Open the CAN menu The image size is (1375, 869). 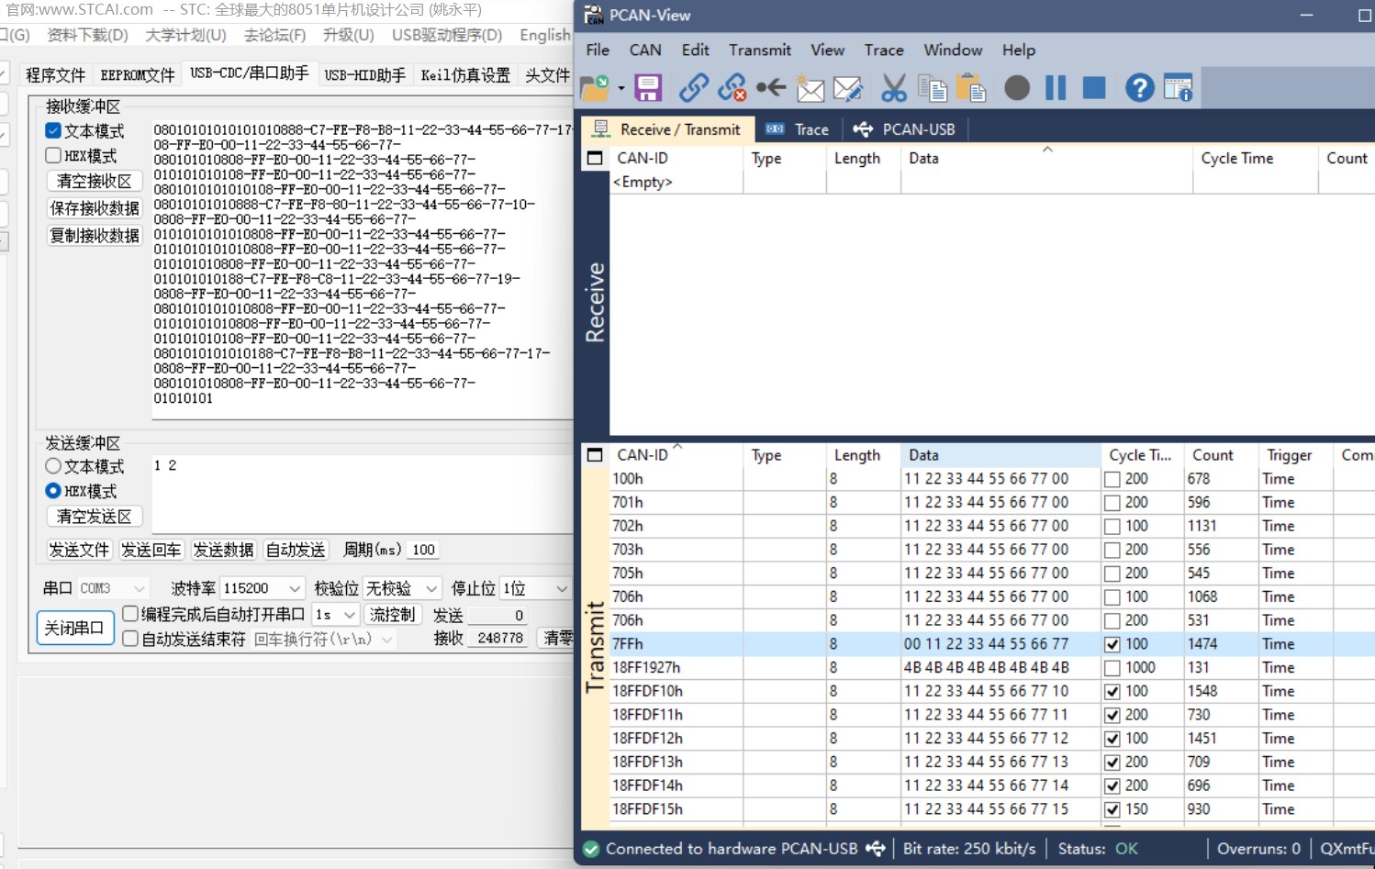(x=645, y=50)
